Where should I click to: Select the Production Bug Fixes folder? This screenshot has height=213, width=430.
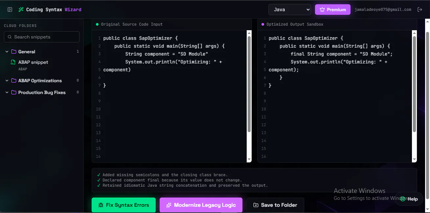[42, 92]
